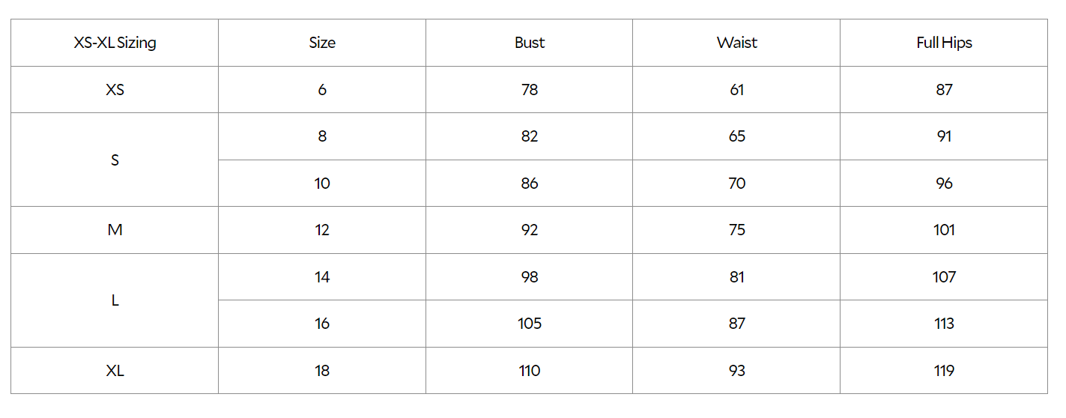This screenshot has width=1066, height=418.
Task: Click the full hips value 119
Action: pos(944,371)
